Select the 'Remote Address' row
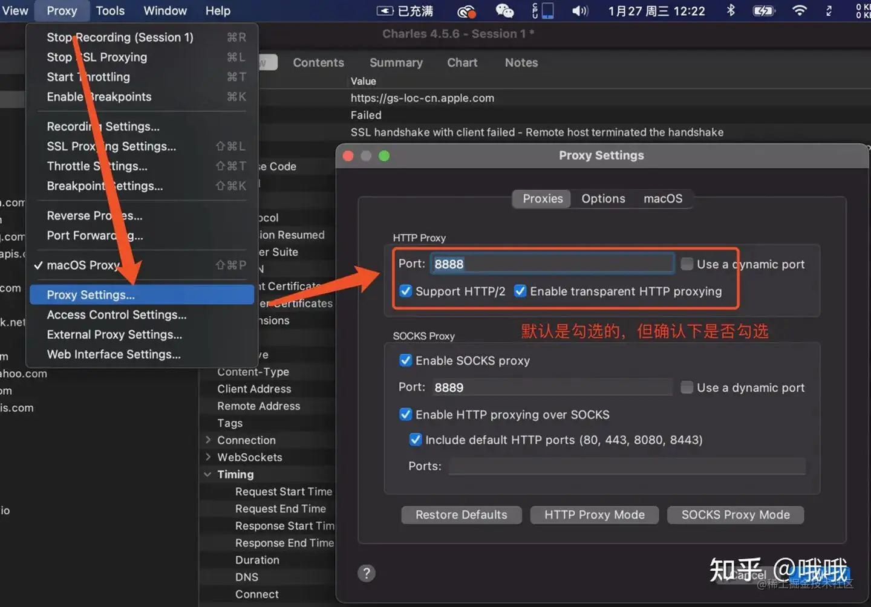This screenshot has height=607, width=871. coord(258,406)
